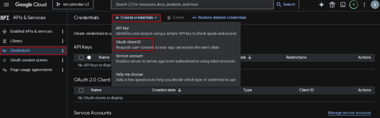Click the Library sidebar icon
Image resolution: width=380 pixels, height=118 pixels.
tap(5, 41)
